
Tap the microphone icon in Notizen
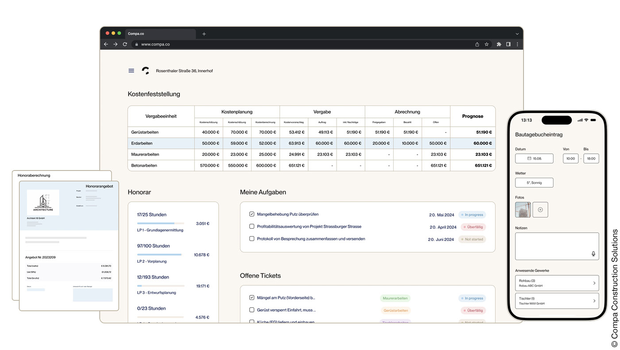593,254
